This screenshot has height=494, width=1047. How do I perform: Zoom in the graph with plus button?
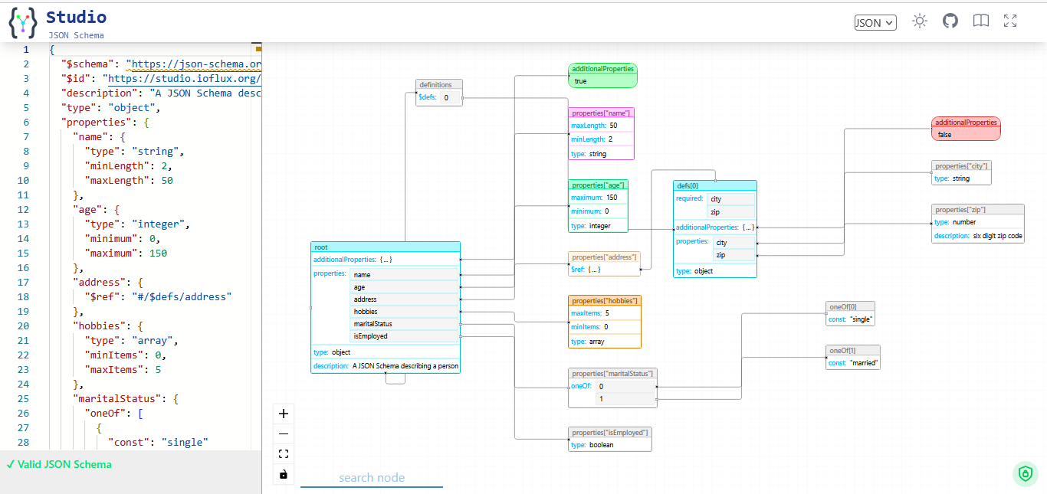(284, 414)
